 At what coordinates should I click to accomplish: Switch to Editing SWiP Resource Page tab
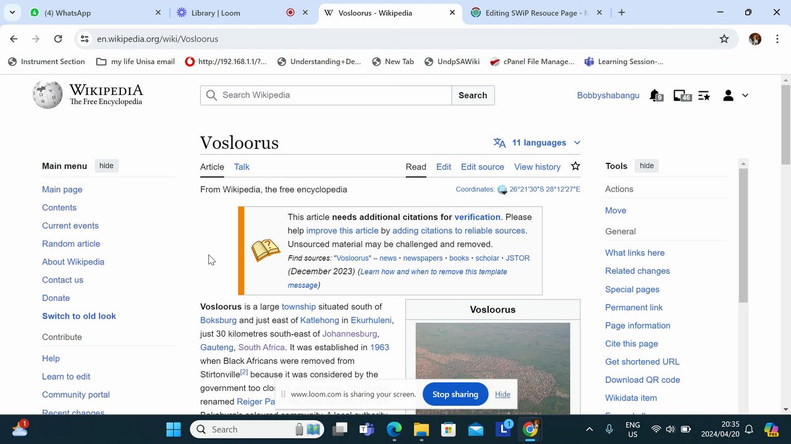tap(535, 12)
